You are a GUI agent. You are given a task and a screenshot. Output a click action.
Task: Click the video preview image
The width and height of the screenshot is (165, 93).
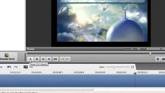pyautogui.click(x=102, y=21)
